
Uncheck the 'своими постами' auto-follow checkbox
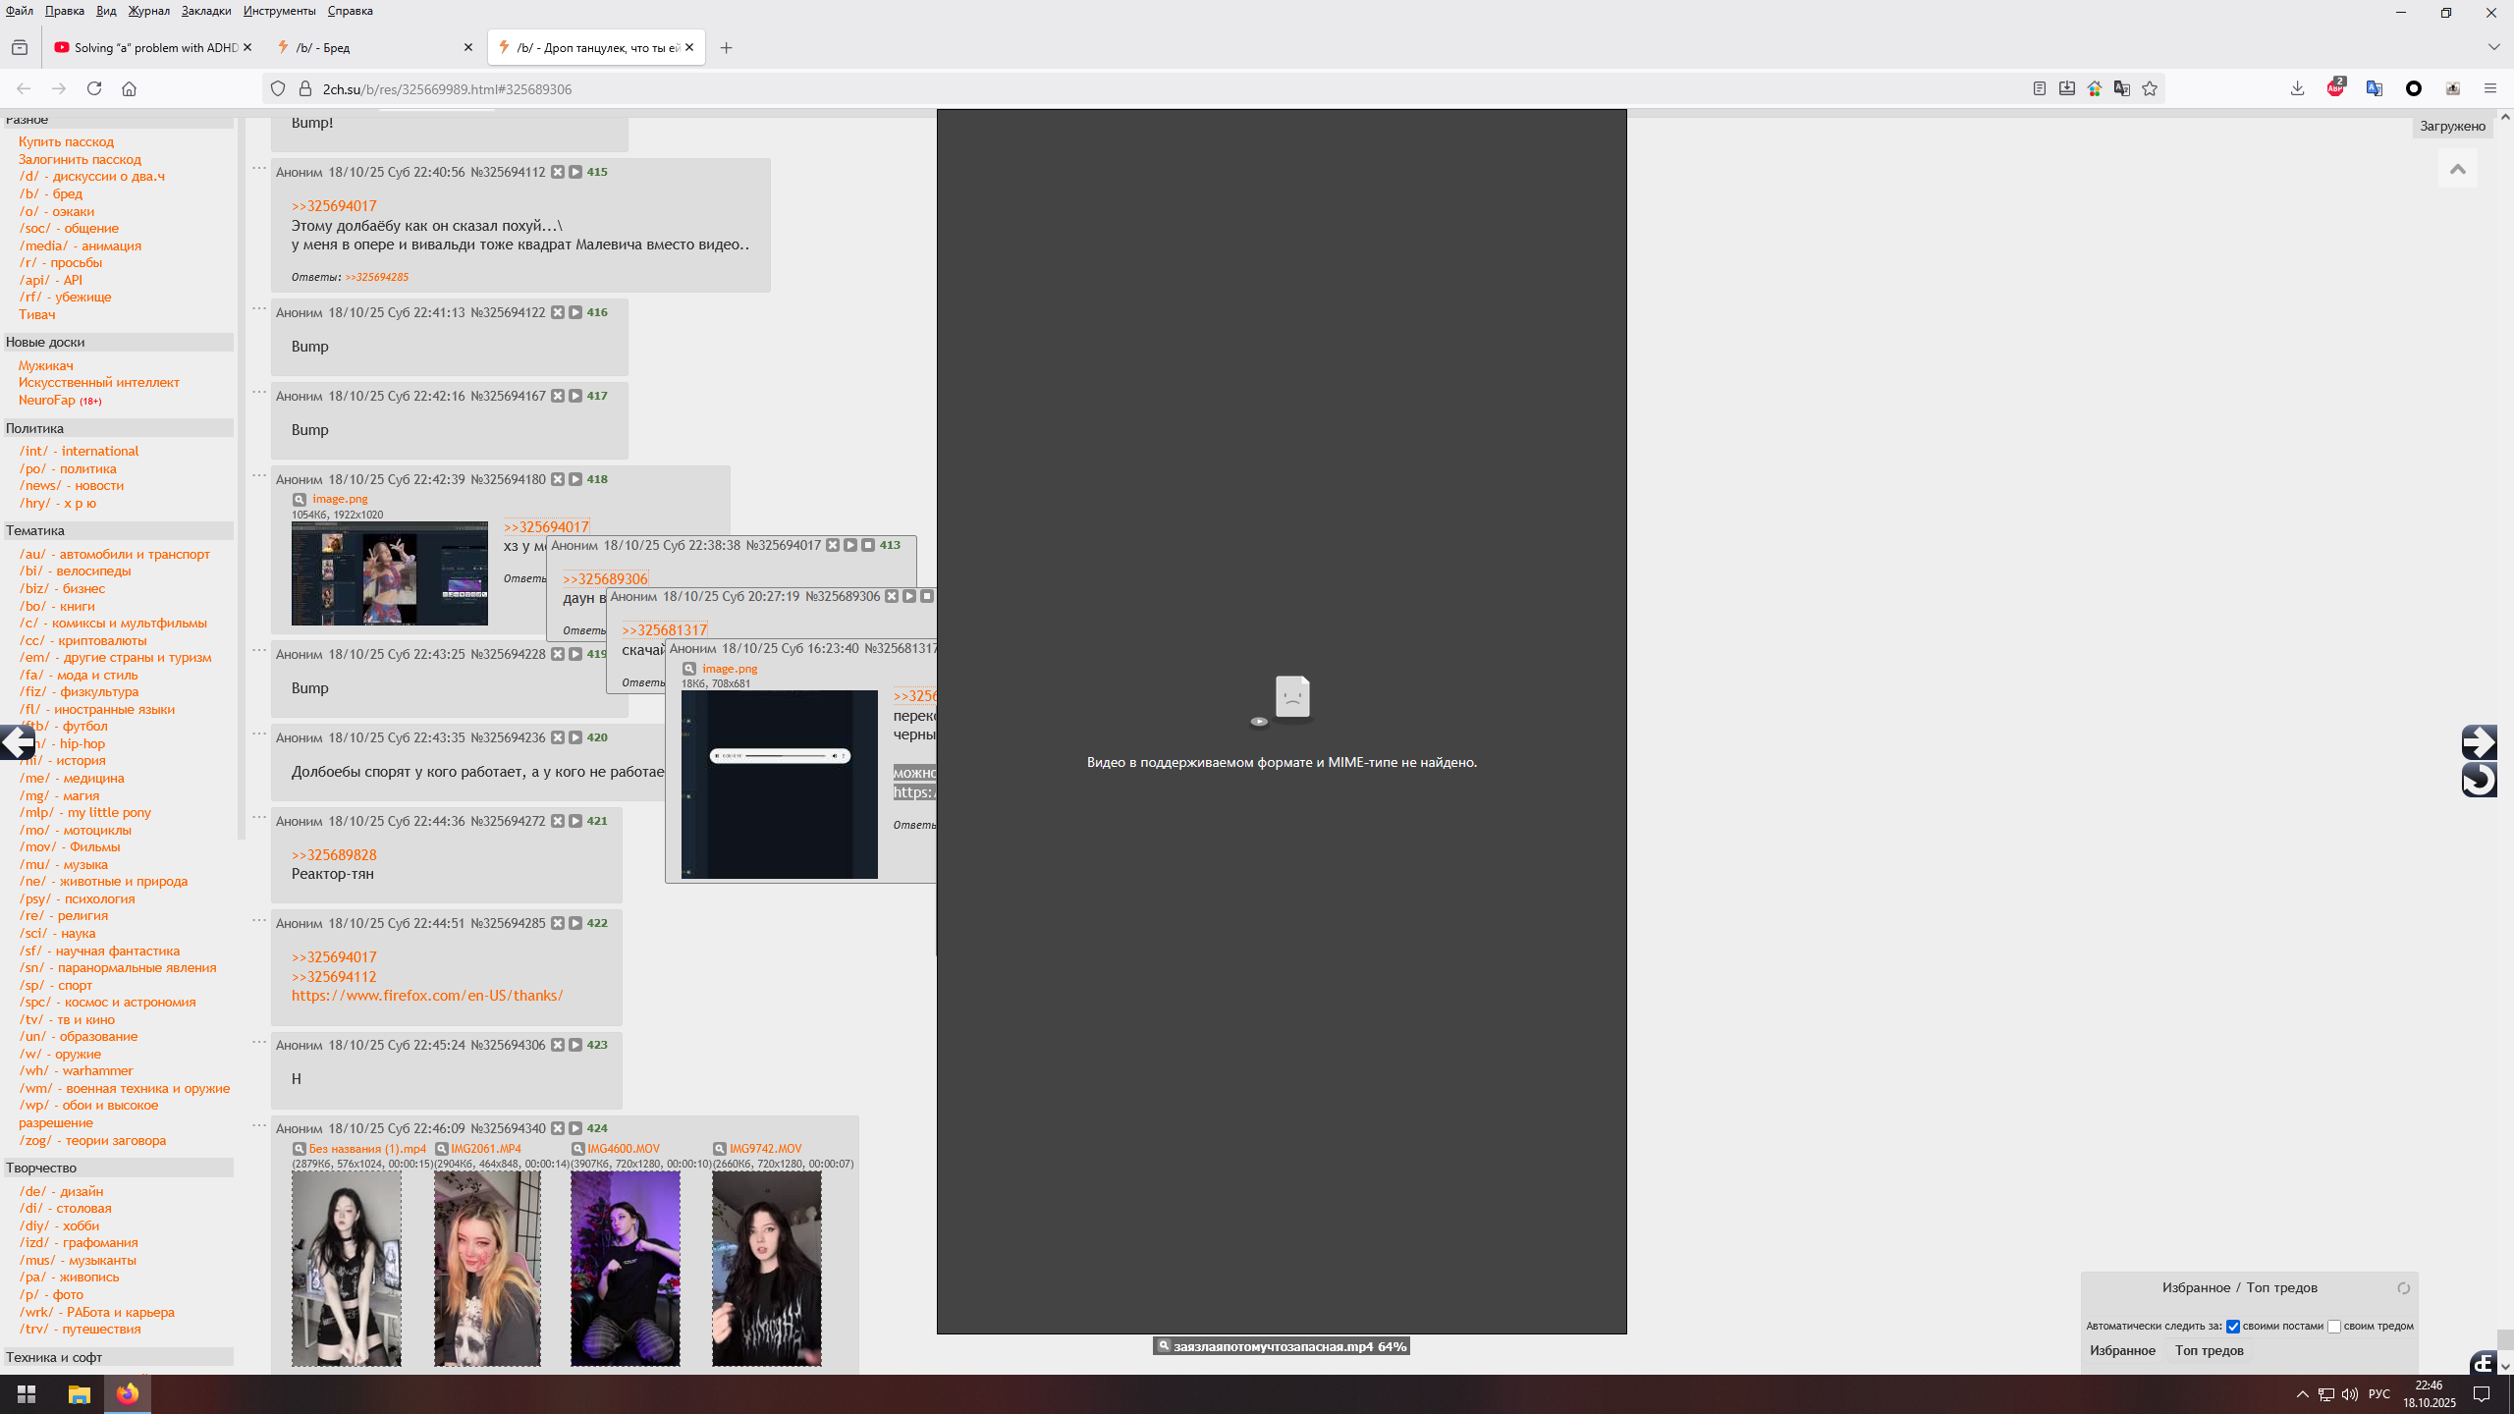2233,1327
